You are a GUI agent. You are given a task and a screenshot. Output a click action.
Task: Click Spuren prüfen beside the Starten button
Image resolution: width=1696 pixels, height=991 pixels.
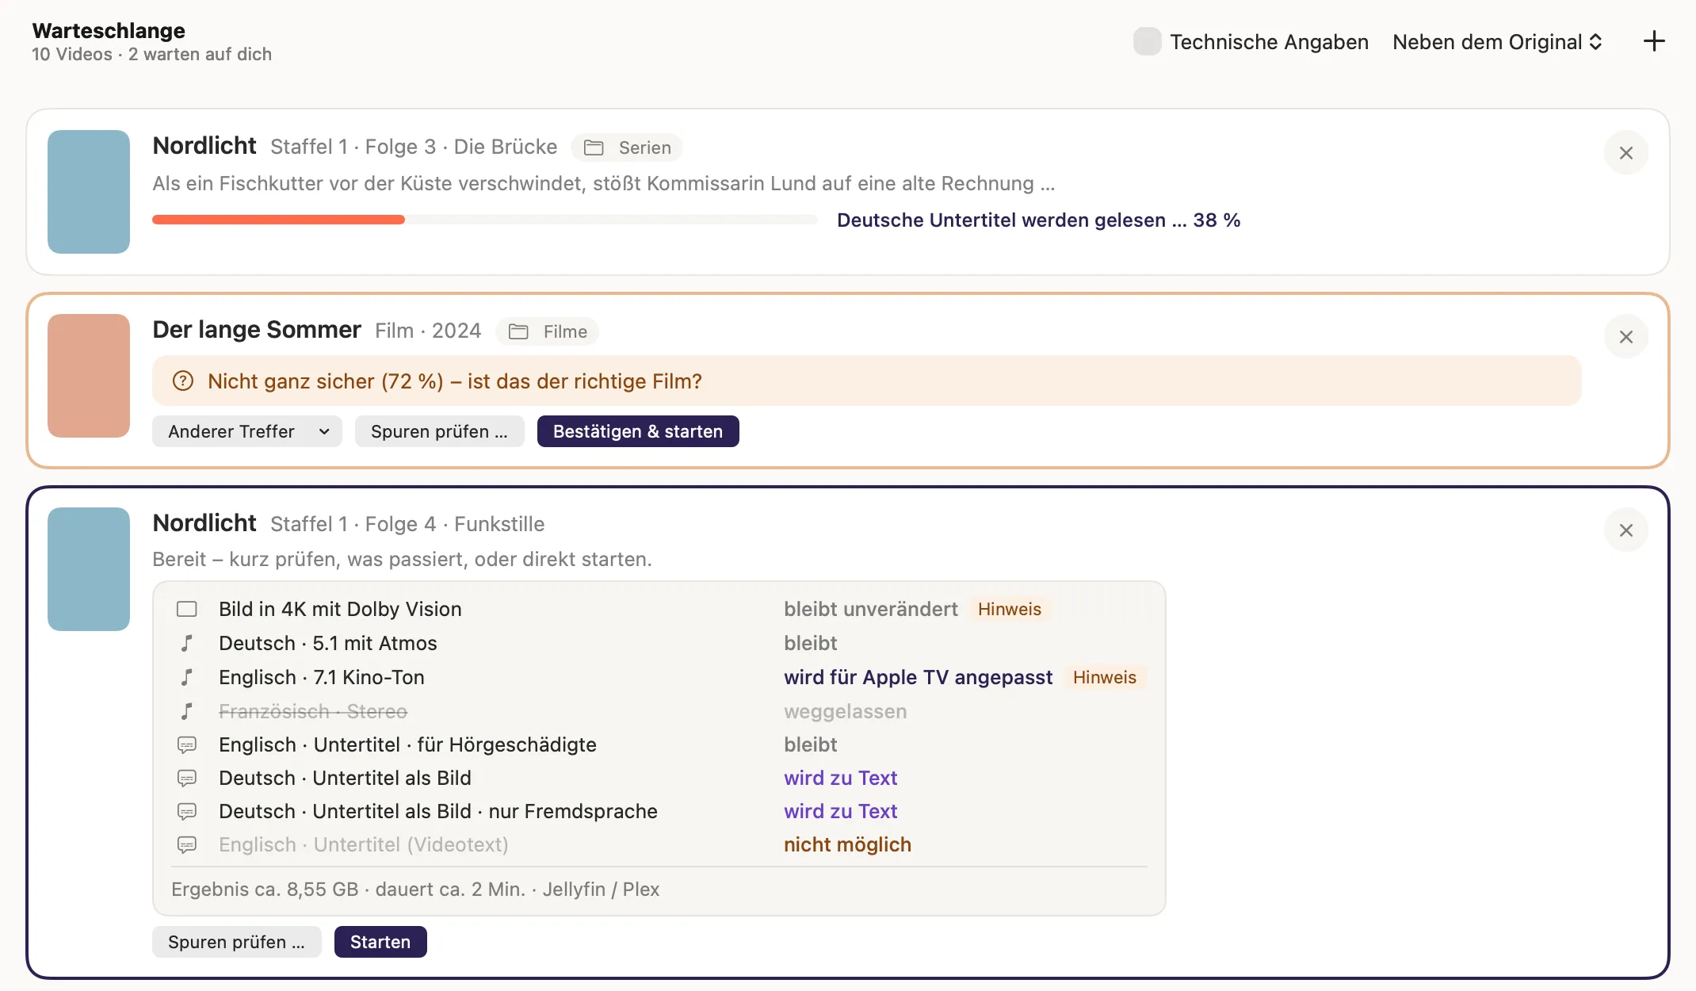[236, 942]
